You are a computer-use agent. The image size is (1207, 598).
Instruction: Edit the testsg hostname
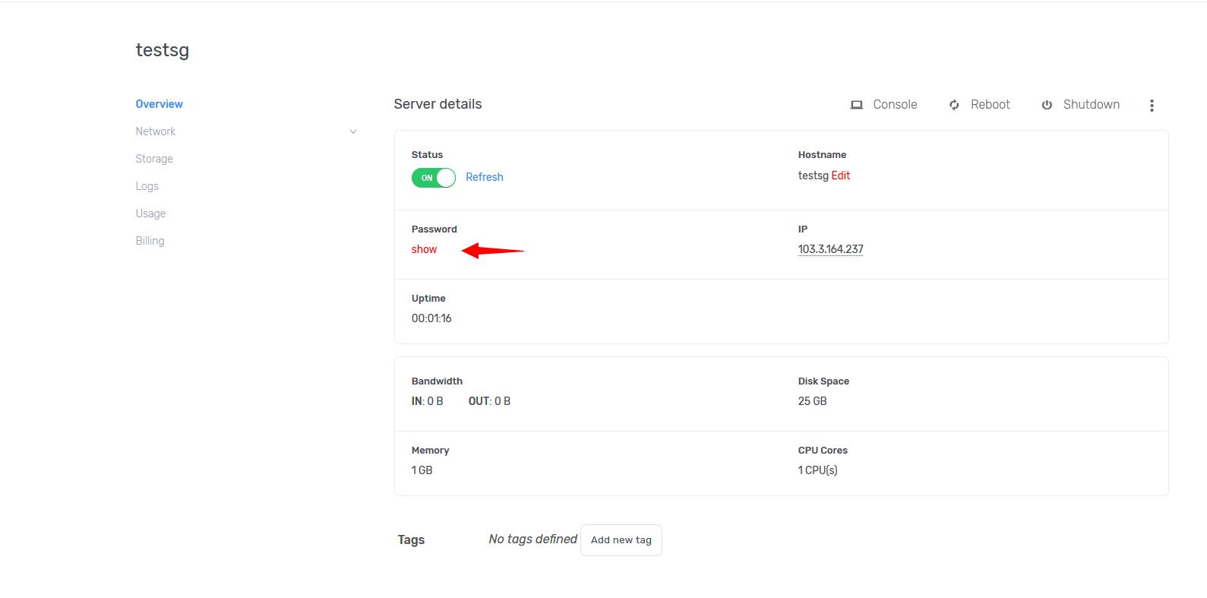pos(840,176)
